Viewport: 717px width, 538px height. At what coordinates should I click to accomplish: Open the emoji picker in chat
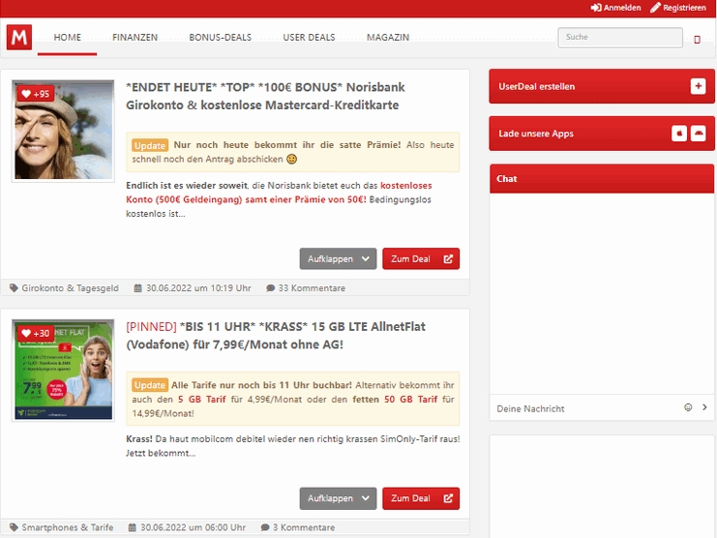point(688,407)
